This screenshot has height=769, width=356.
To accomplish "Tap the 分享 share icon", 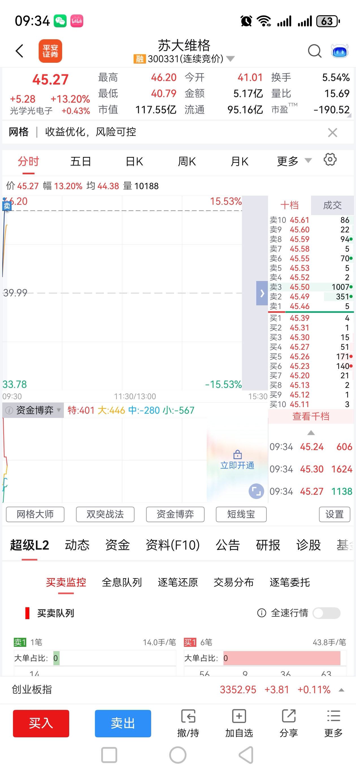I will pyautogui.click(x=288, y=716).
